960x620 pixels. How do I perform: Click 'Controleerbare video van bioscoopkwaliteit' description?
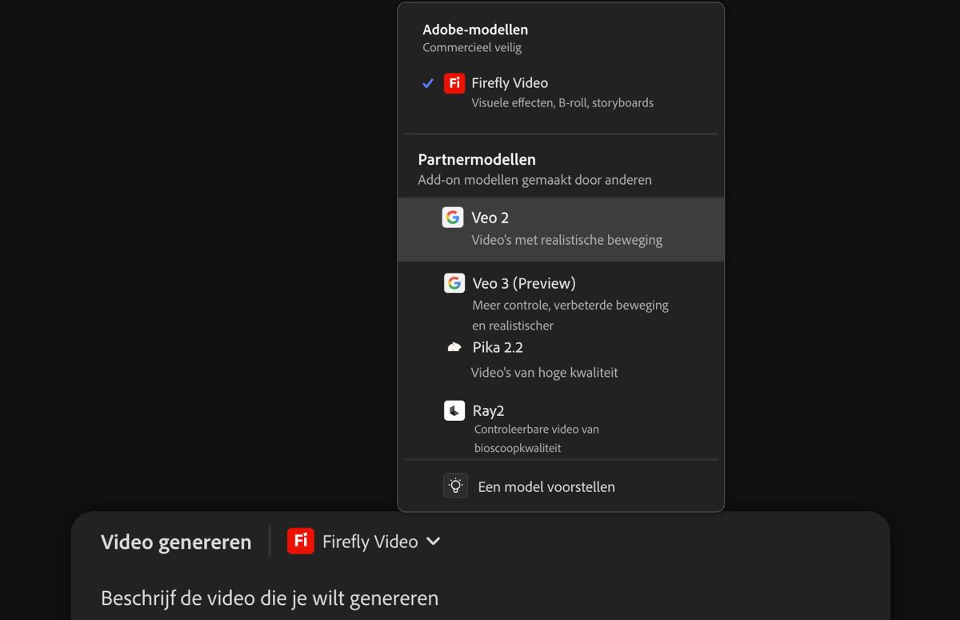[537, 438]
